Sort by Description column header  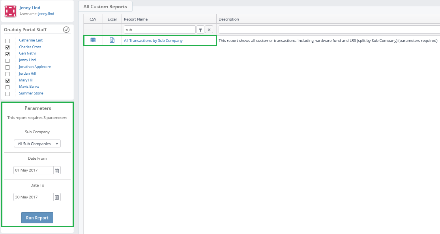pos(328,19)
